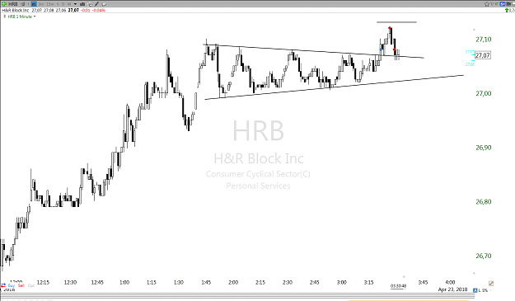Click the -0,04% change value in header
The width and height of the screenshot is (515, 301).
tap(99, 10)
